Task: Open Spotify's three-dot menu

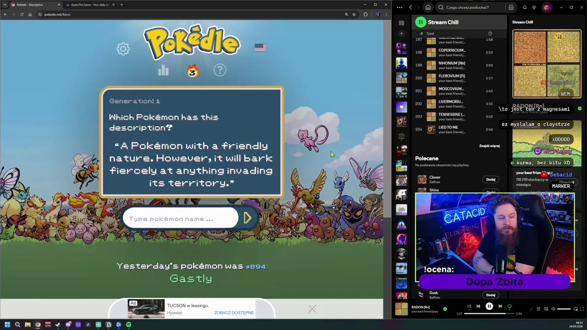Action: coord(399,7)
